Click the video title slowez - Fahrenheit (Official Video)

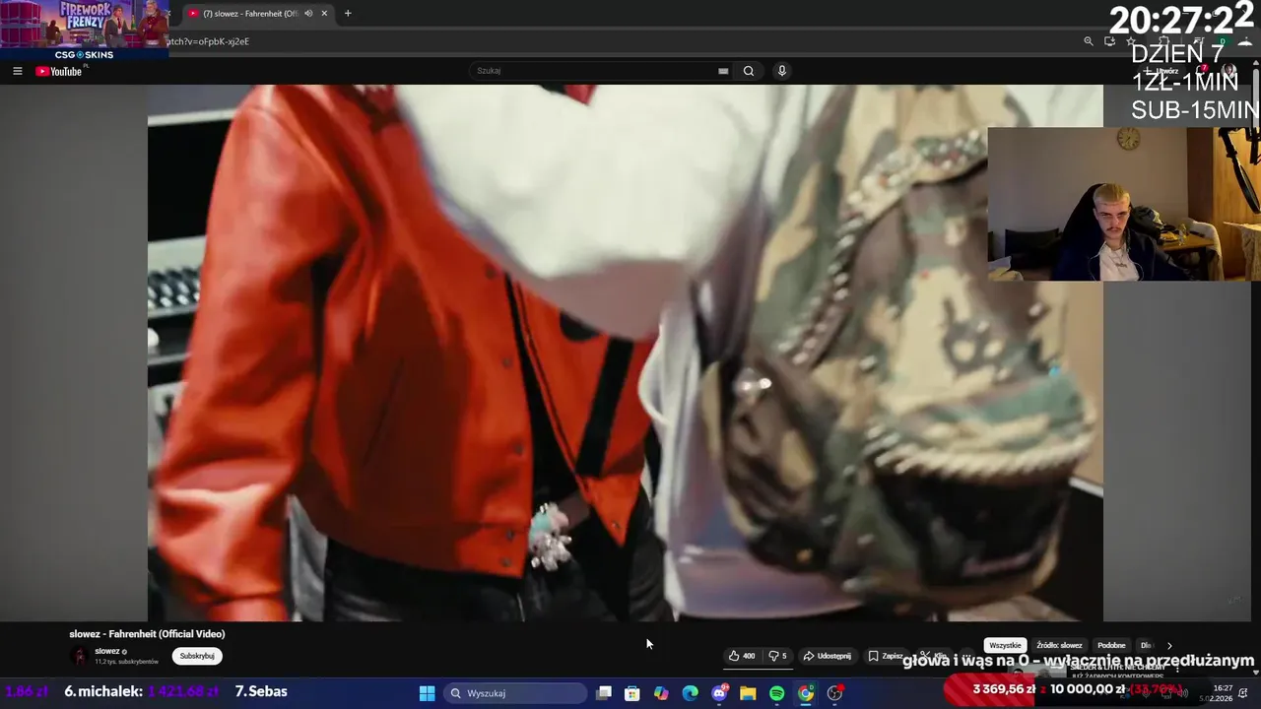coord(147,634)
